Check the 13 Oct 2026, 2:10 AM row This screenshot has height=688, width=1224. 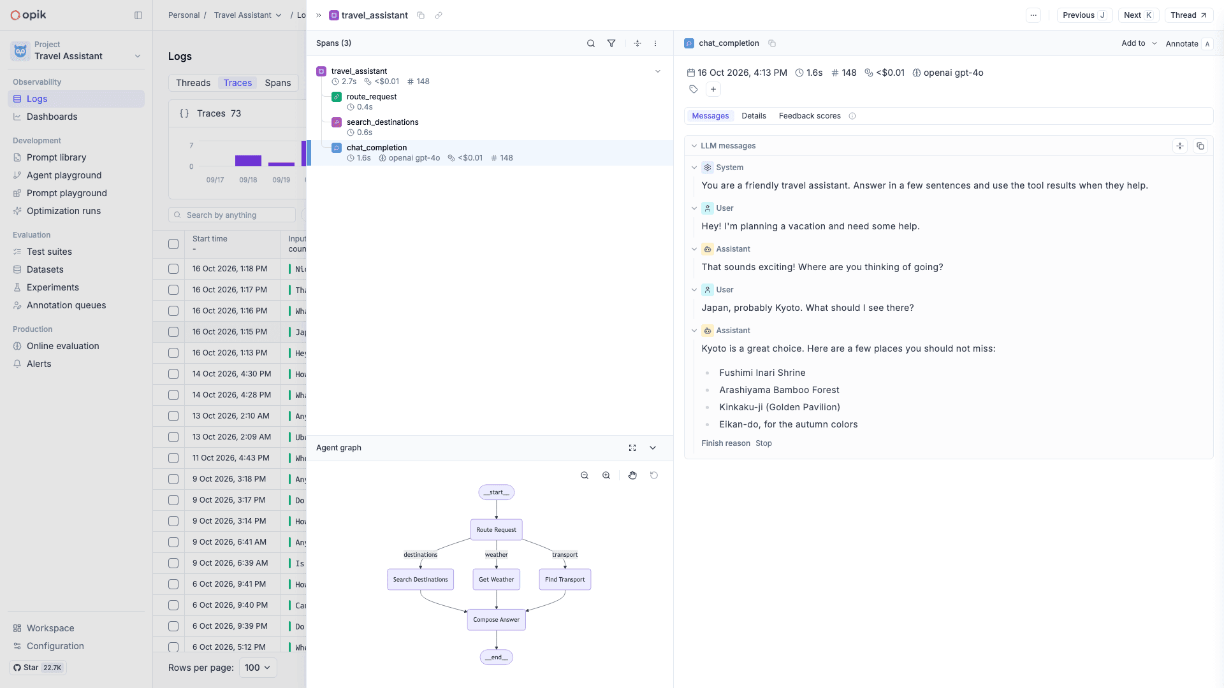[173, 416]
